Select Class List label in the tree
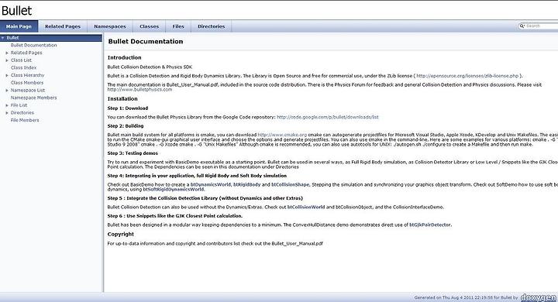Screen dimensions: 558x302 click(21, 60)
